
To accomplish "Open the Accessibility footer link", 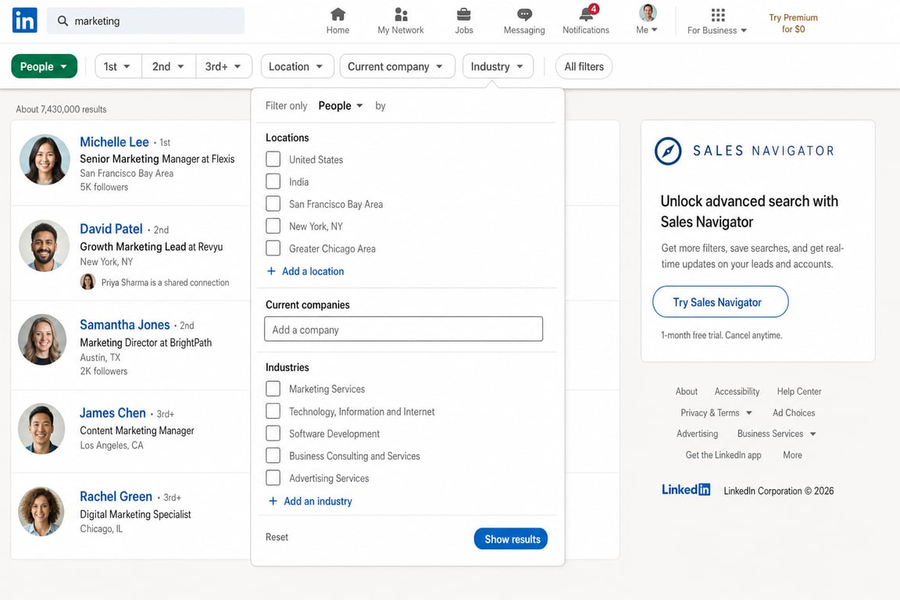I will (x=737, y=391).
